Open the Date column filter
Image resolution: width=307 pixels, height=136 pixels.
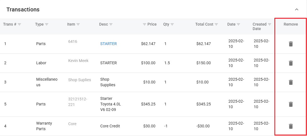(239, 24)
